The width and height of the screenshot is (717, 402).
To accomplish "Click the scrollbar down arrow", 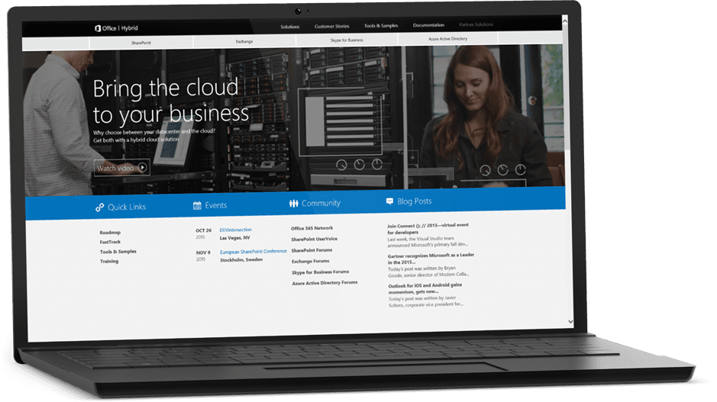I will pyautogui.click(x=570, y=322).
